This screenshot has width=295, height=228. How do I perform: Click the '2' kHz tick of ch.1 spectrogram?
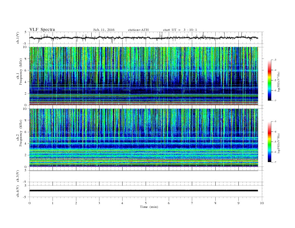[x=26, y=94]
